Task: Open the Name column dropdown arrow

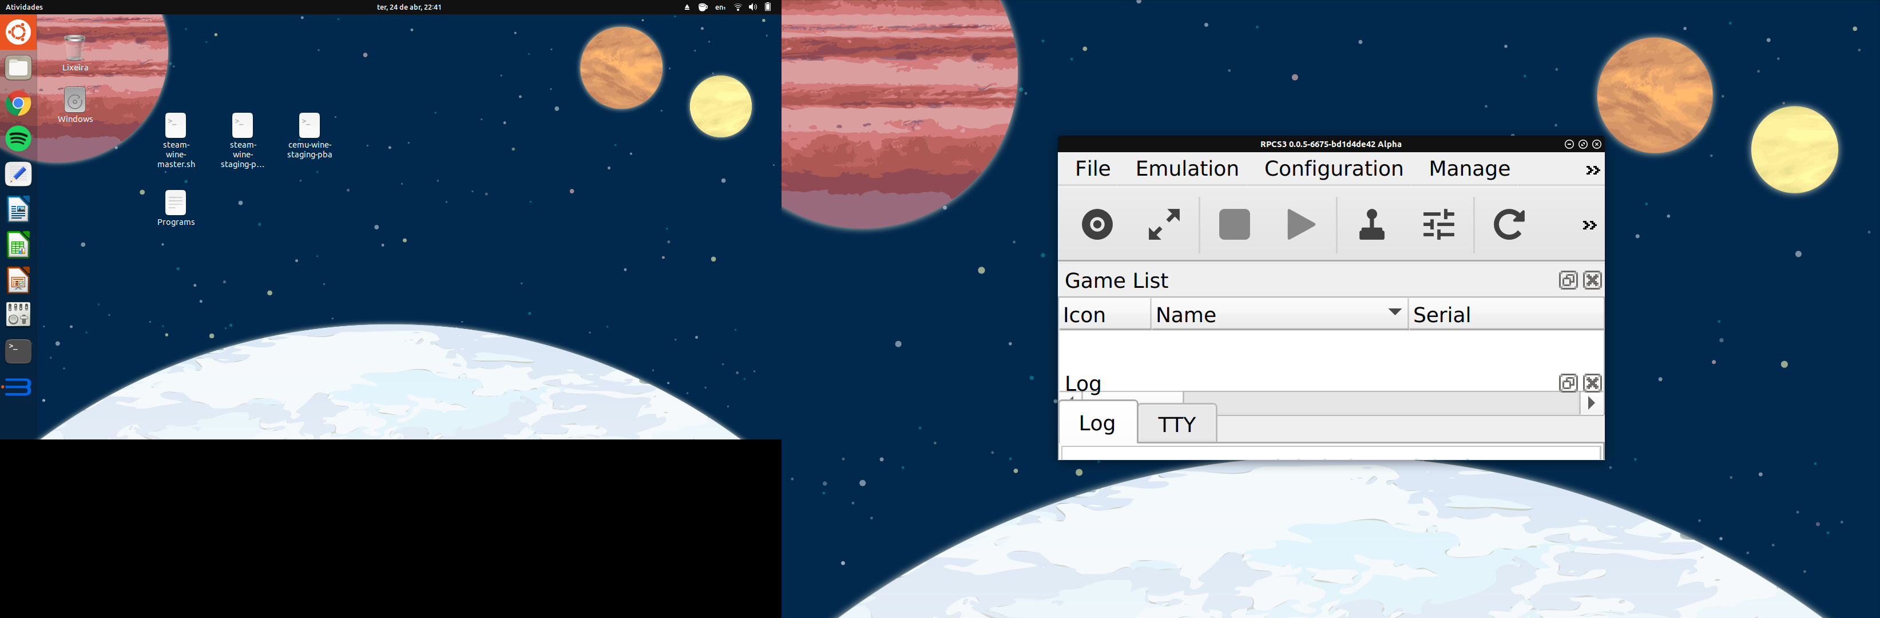Action: coord(1394,311)
